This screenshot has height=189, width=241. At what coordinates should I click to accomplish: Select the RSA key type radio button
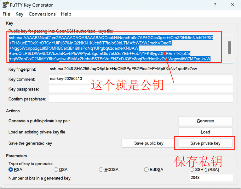tap(11, 169)
